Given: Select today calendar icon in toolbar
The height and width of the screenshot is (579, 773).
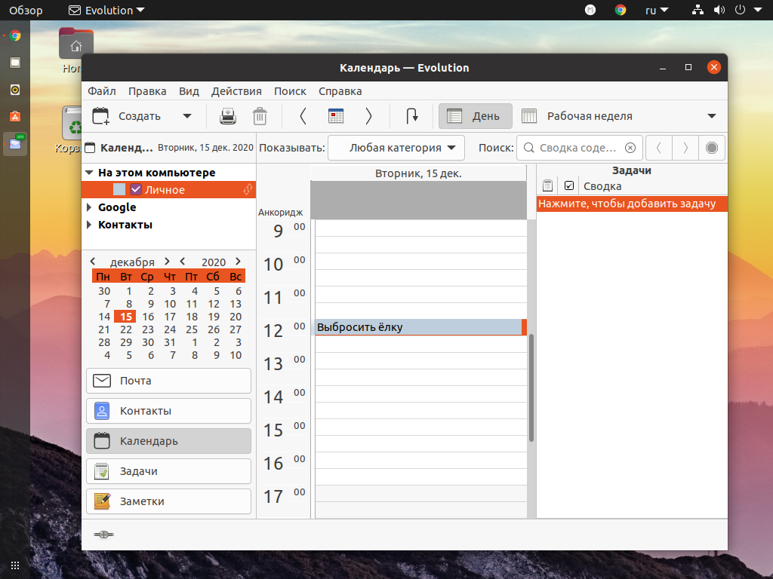Looking at the screenshot, I should pyautogui.click(x=336, y=116).
